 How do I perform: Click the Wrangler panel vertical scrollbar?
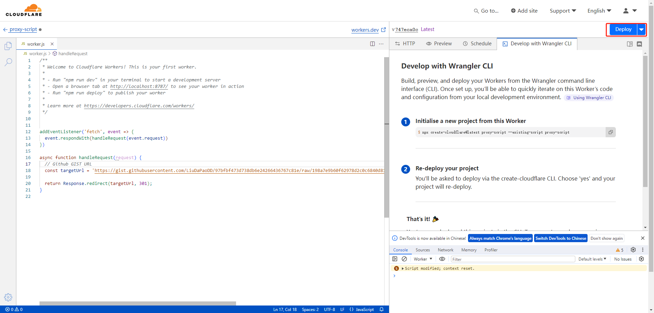point(645,121)
